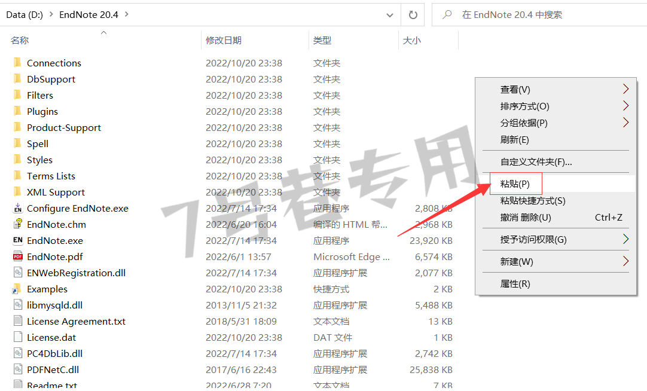The image size is (647, 391).
Task: Click the EndNote.pdf file icon
Action: pyautogui.click(x=18, y=256)
